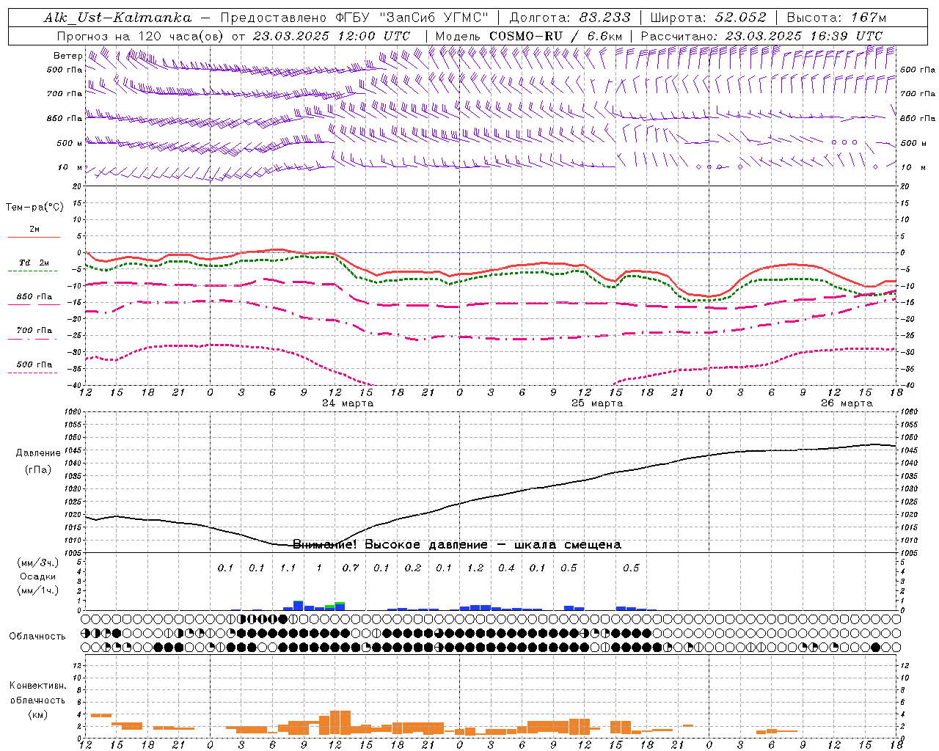Click the Давление panel label
Image resolution: width=939 pixels, height=751 pixels.
pyautogui.click(x=38, y=453)
